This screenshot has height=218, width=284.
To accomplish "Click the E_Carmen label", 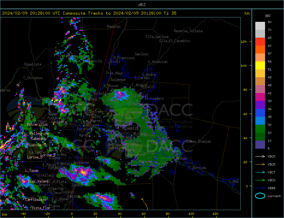I will coord(142,78).
